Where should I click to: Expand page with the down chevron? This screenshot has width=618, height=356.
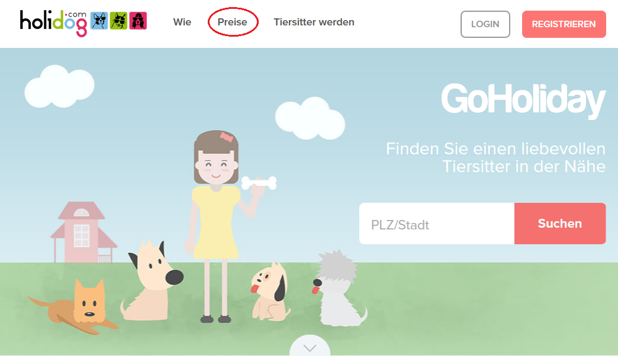(x=310, y=347)
